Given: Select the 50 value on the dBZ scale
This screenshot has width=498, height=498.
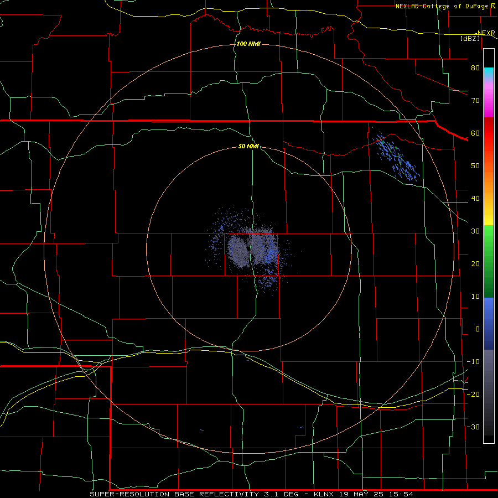Looking at the screenshot, I should (x=475, y=166).
